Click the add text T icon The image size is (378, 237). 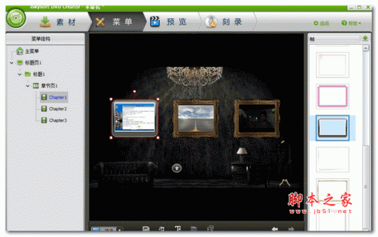pos(178,229)
